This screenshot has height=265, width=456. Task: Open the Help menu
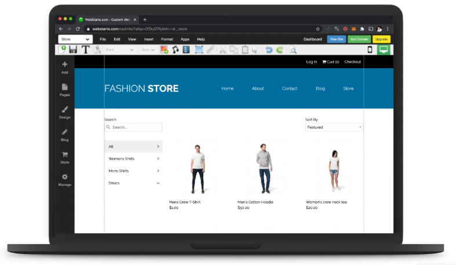201,39
